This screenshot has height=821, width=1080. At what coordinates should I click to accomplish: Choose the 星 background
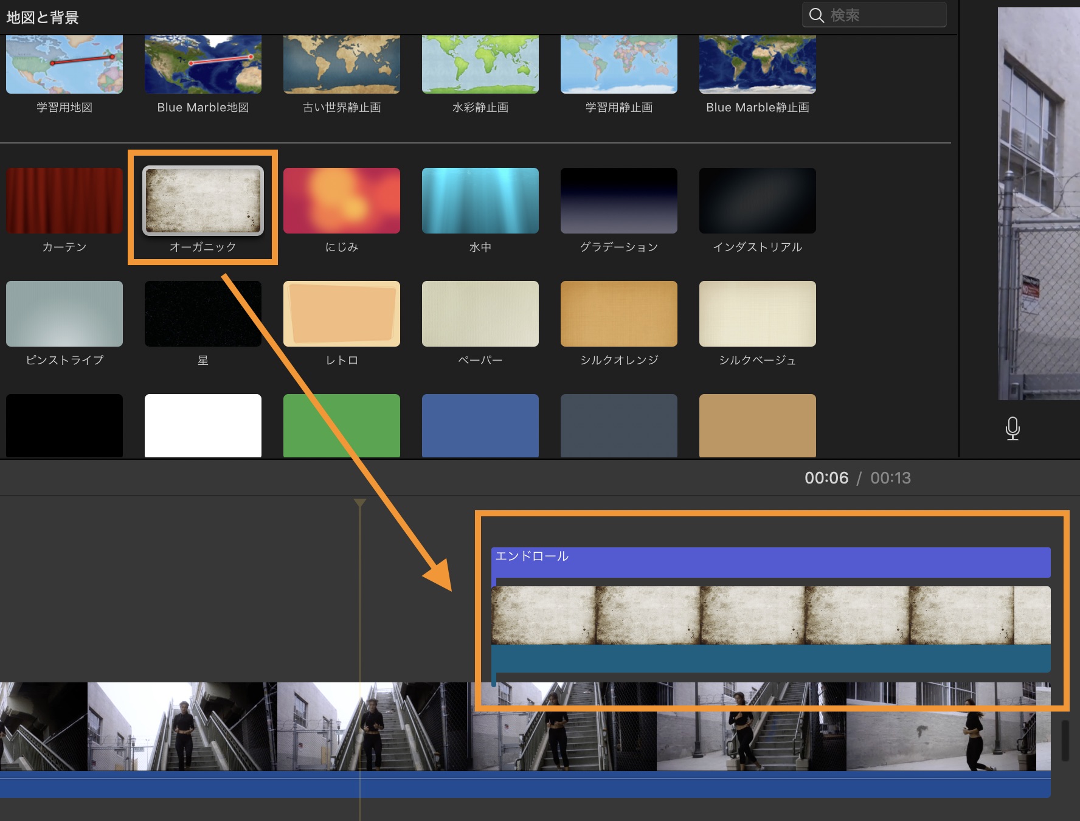point(203,314)
